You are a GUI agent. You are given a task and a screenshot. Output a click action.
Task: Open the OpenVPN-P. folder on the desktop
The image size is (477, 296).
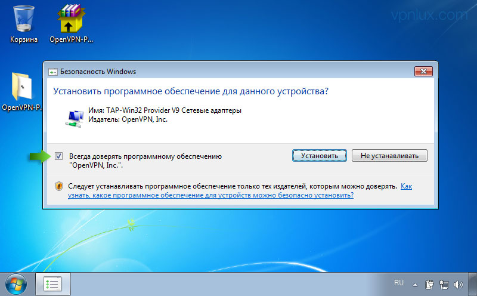[21, 91]
